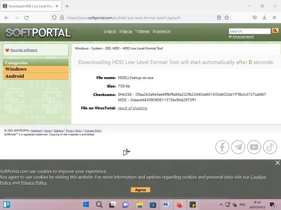Viewport: 281px width, 210px height.
Task: Click the ENG language indicator
Action: coord(242,205)
